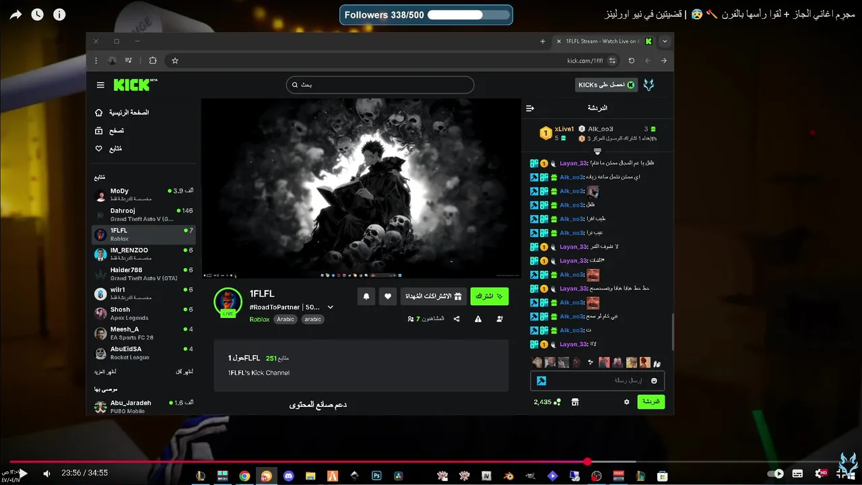Screen dimensions: 862x485
Task: Open the browser tab list chevron
Action: (665, 41)
